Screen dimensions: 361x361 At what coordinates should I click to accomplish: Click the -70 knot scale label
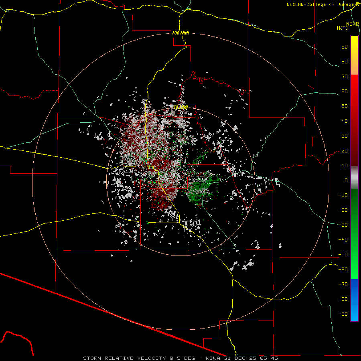[x=343, y=284]
